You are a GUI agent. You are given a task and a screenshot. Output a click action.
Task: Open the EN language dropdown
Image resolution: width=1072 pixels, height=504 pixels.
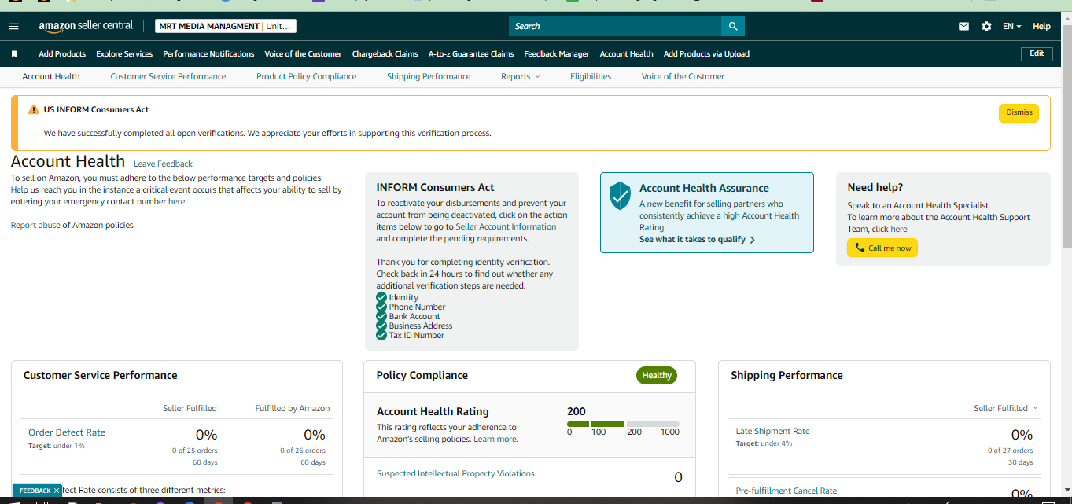point(1011,26)
